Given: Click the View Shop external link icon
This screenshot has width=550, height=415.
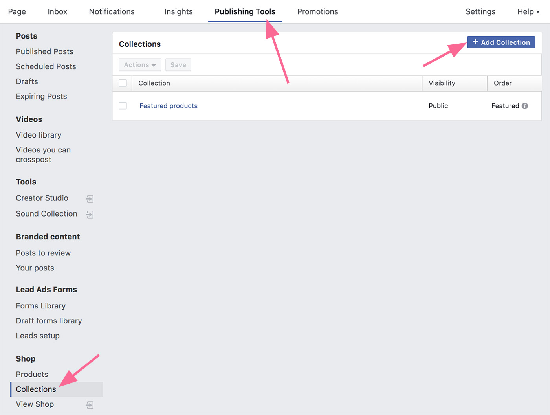Looking at the screenshot, I should pyautogui.click(x=90, y=405).
